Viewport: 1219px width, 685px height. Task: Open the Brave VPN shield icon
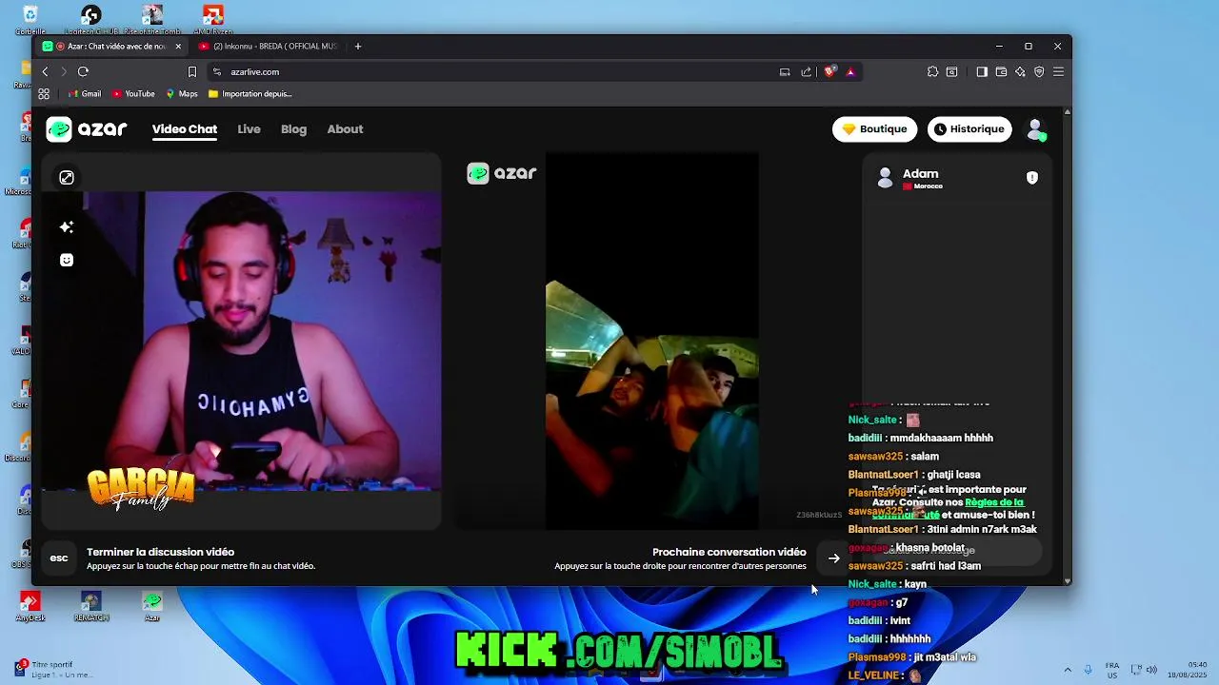coord(1039,71)
